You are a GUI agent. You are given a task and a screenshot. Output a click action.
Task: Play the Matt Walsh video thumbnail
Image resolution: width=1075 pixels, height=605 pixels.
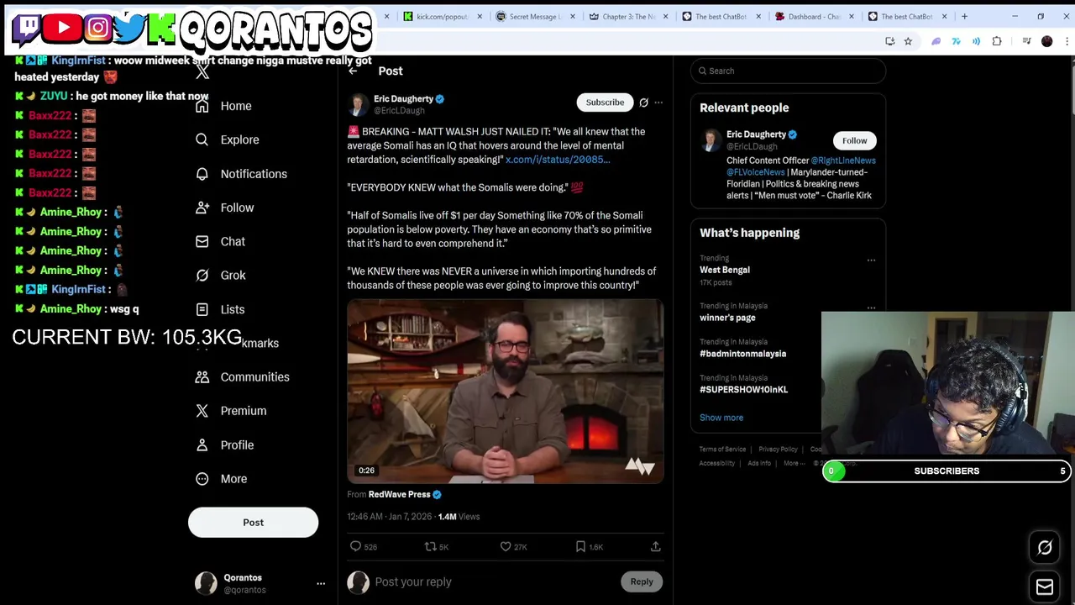pos(505,392)
